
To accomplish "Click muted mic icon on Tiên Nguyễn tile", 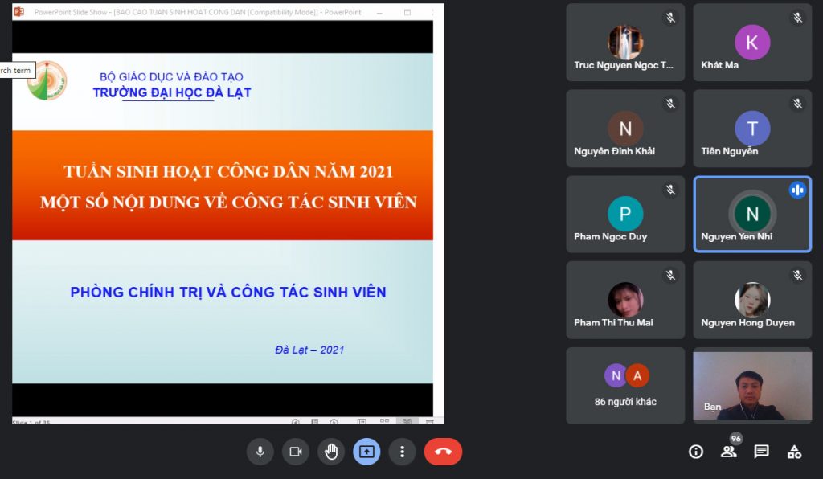I will pyautogui.click(x=797, y=104).
